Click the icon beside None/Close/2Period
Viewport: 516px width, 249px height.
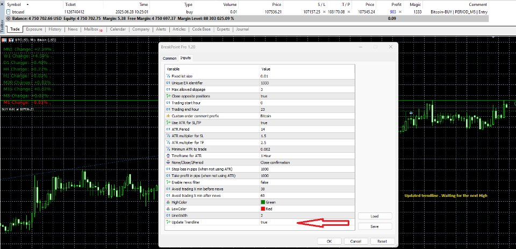pyautogui.click(x=168, y=162)
